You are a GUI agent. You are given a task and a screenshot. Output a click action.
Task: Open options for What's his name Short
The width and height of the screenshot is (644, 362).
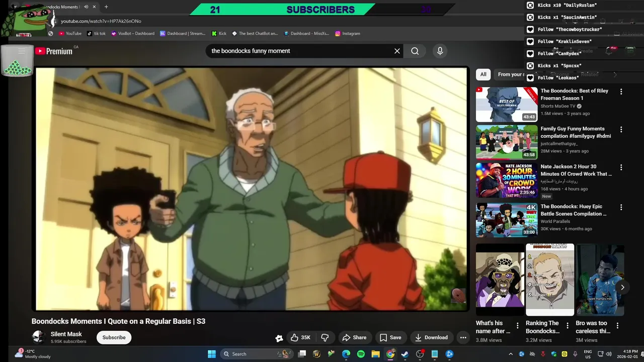518,325
